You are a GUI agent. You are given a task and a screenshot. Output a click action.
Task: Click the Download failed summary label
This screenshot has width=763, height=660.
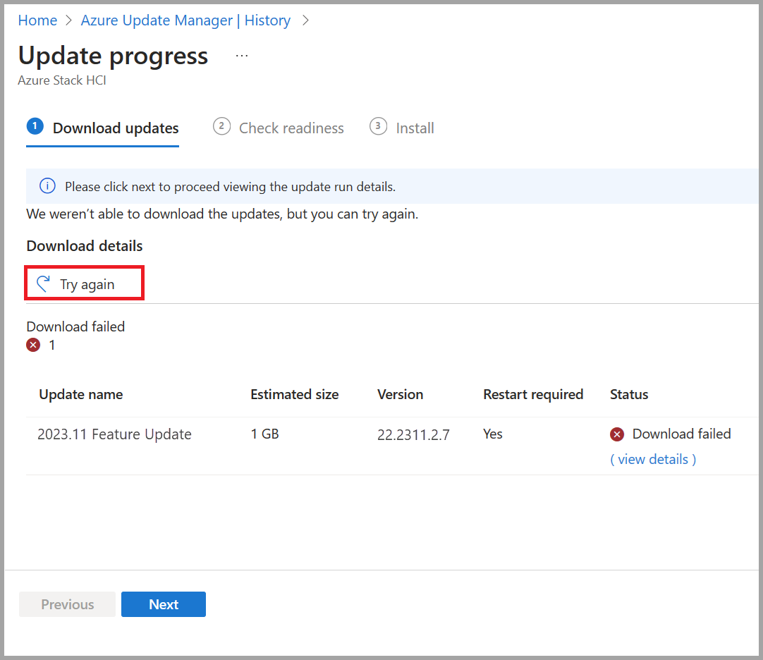coord(75,326)
